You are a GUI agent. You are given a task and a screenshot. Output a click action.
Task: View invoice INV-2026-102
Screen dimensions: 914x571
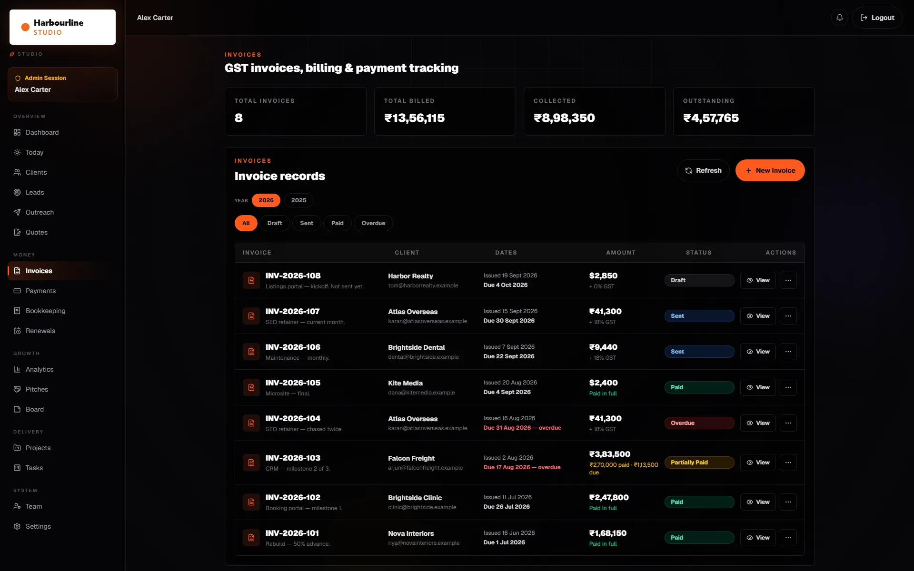pos(758,502)
